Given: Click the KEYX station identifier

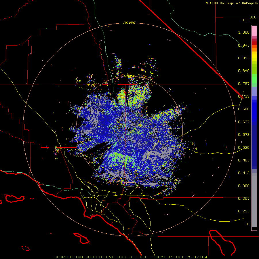Looking at the screenshot, I should click(x=161, y=257).
